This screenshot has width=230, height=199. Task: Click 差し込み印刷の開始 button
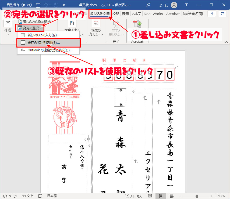point(35,22)
